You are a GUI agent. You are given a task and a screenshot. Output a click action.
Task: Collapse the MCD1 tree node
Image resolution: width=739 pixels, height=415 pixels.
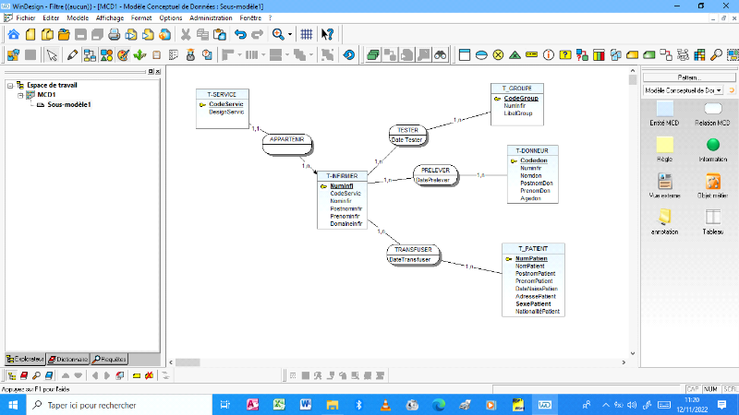[x=20, y=95]
